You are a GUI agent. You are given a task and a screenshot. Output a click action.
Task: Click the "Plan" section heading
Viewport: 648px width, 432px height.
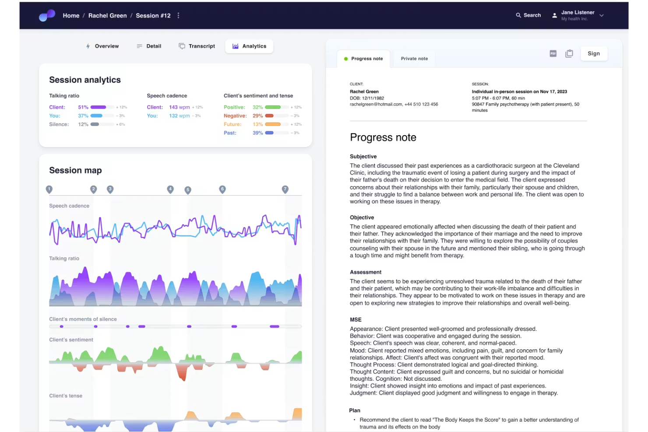point(355,411)
